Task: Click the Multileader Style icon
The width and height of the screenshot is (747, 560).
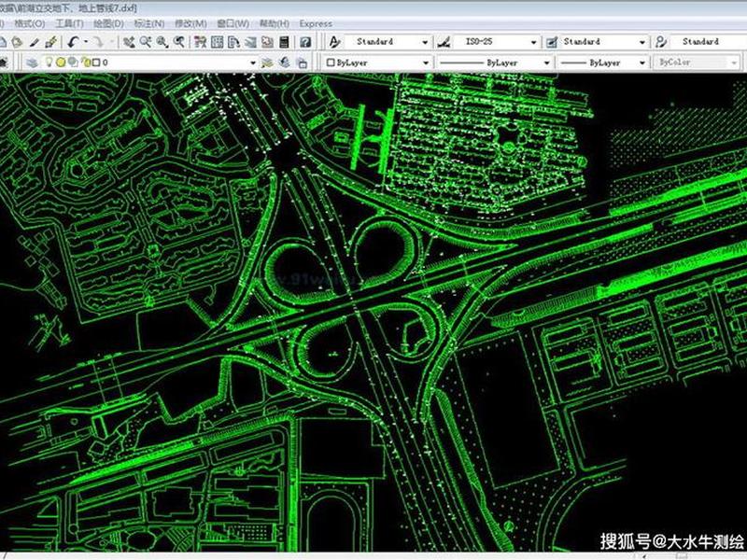Action: [661, 42]
